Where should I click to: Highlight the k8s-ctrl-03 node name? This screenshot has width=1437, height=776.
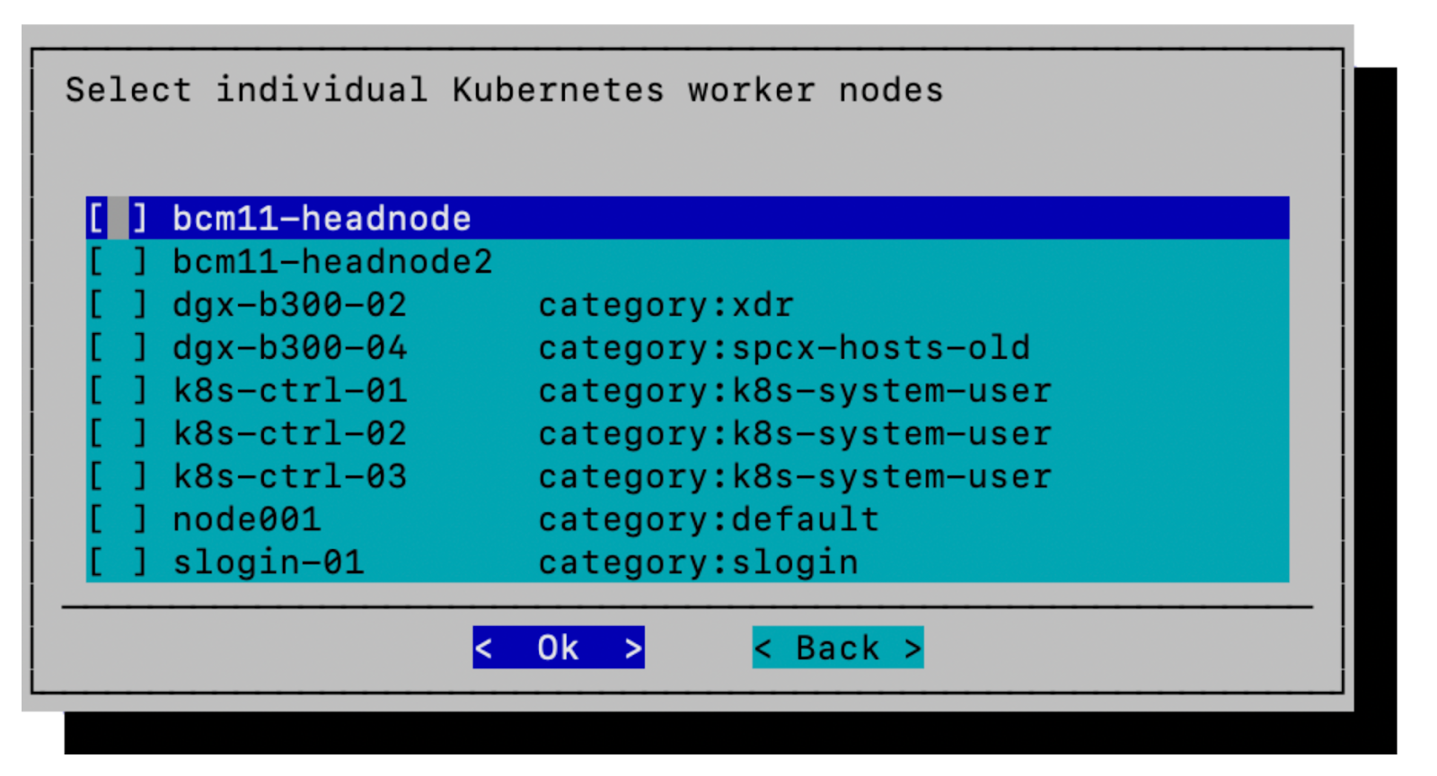point(289,477)
